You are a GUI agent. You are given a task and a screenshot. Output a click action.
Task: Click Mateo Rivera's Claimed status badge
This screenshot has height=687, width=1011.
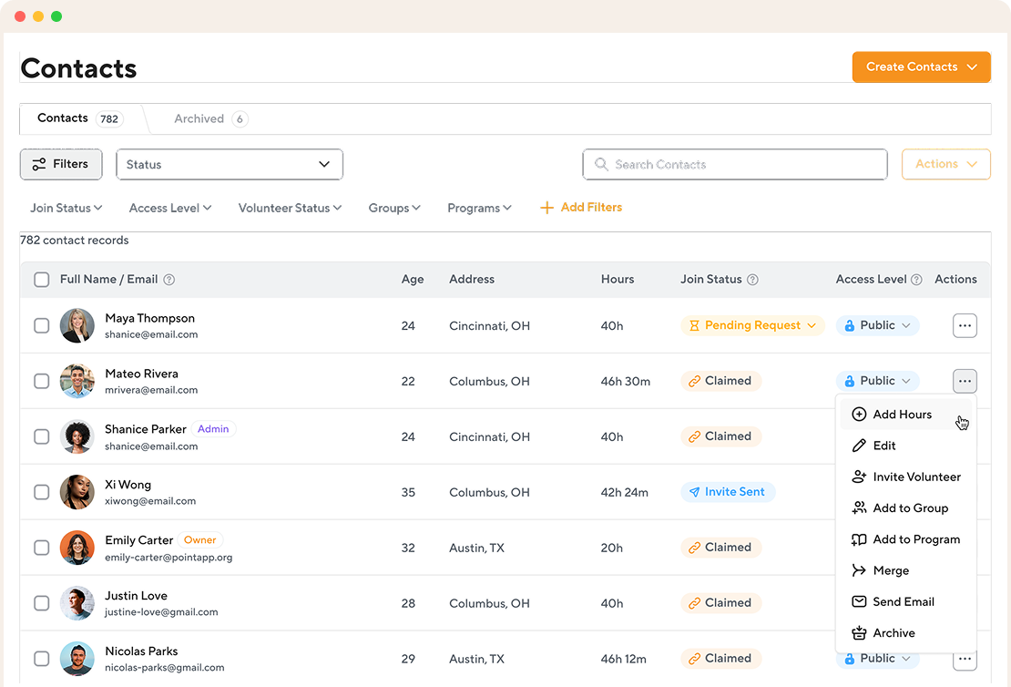pyautogui.click(x=720, y=381)
